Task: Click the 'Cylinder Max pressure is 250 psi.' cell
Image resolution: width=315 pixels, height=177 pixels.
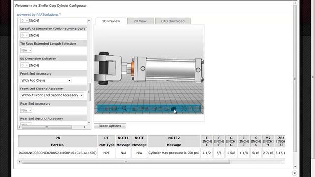Action: pos(174,153)
